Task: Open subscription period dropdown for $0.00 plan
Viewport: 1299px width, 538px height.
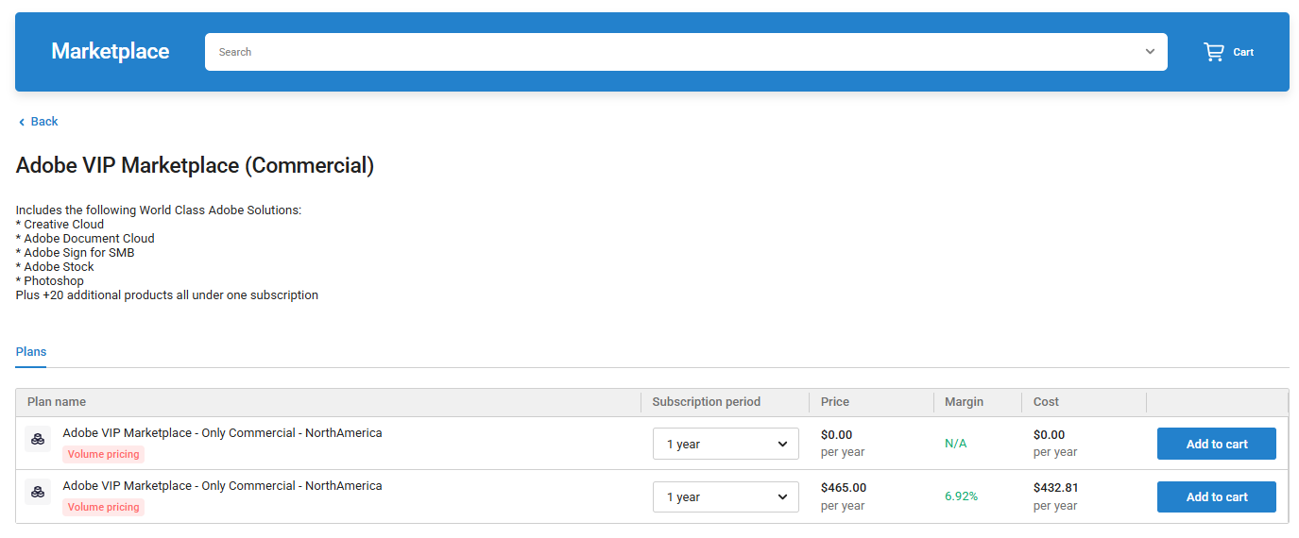Action: click(x=726, y=444)
